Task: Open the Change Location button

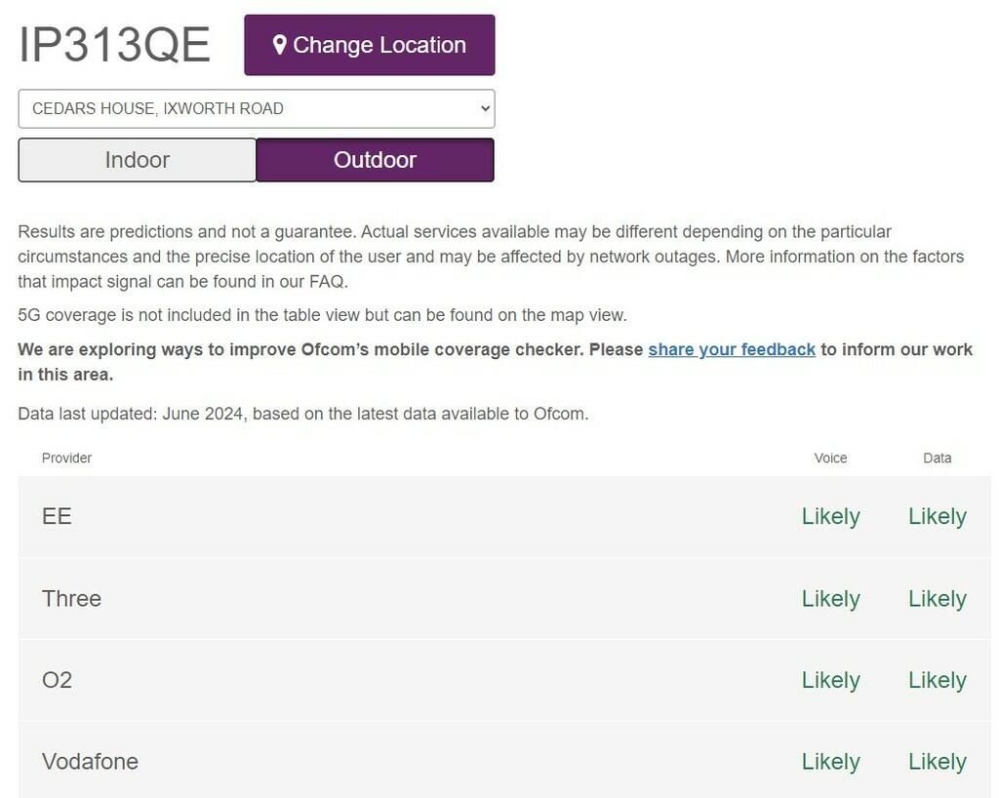Action: point(369,44)
